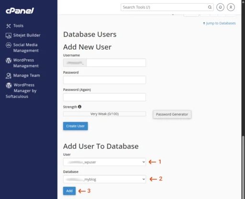Click the Very Weak strength meter bar
Viewport: 245px width, 199px height.
pyautogui.click(x=104, y=114)
